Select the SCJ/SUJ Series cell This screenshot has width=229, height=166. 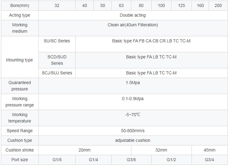click(57, 73)
